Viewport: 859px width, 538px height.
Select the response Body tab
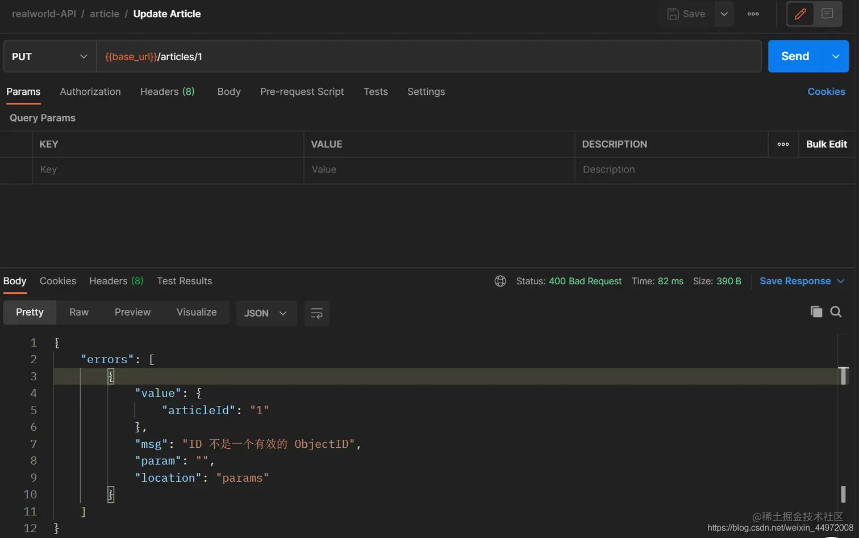pos(15,281)
